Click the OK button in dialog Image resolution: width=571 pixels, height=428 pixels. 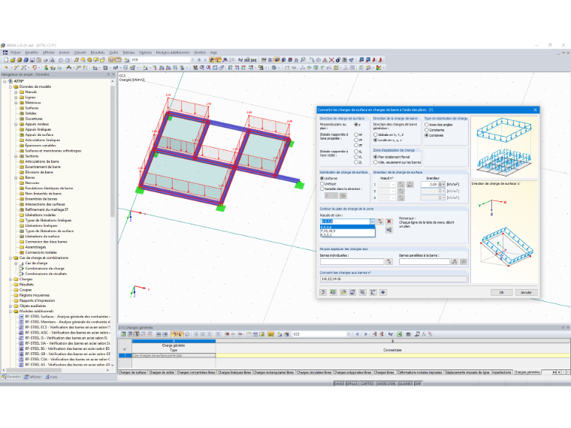point(501,292)
